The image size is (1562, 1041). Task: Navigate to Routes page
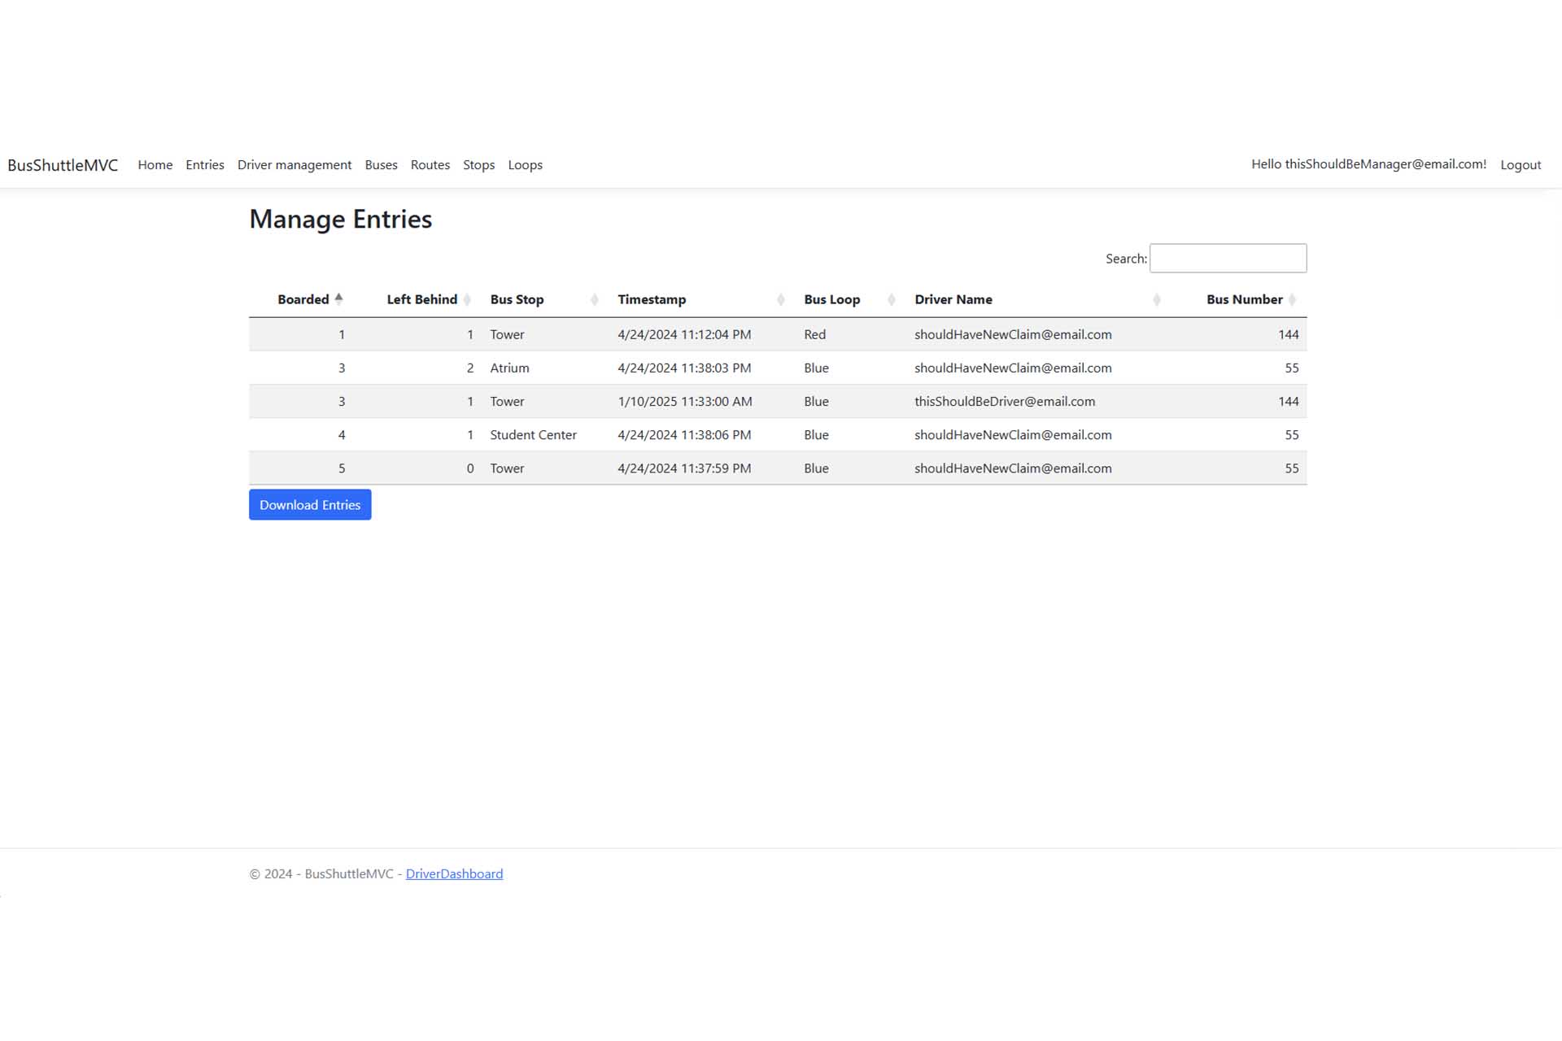pos(430,165)
